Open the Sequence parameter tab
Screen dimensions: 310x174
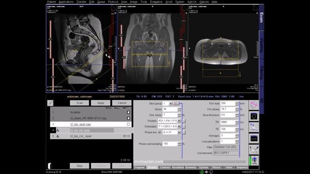click(x=242, y=168)
